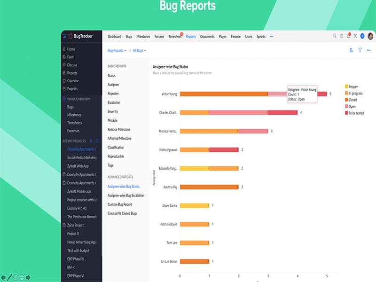Open the Milestones menu item
The width and height of the screenshot is (376, 282).
[143, 36]
